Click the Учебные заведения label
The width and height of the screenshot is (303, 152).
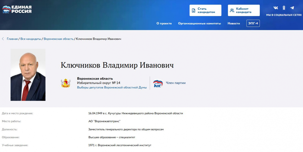pos(15,145)
